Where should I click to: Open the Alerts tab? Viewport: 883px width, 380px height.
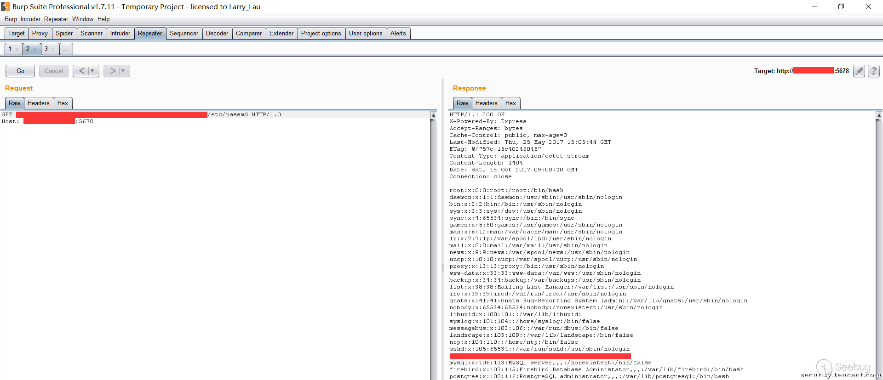click(398, 33)
